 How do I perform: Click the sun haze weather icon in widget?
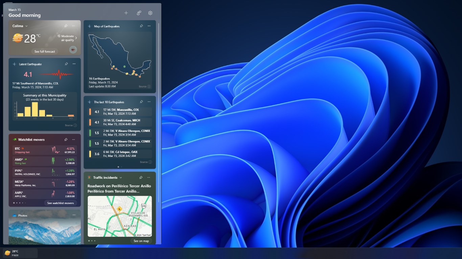[x=18, y=38]
